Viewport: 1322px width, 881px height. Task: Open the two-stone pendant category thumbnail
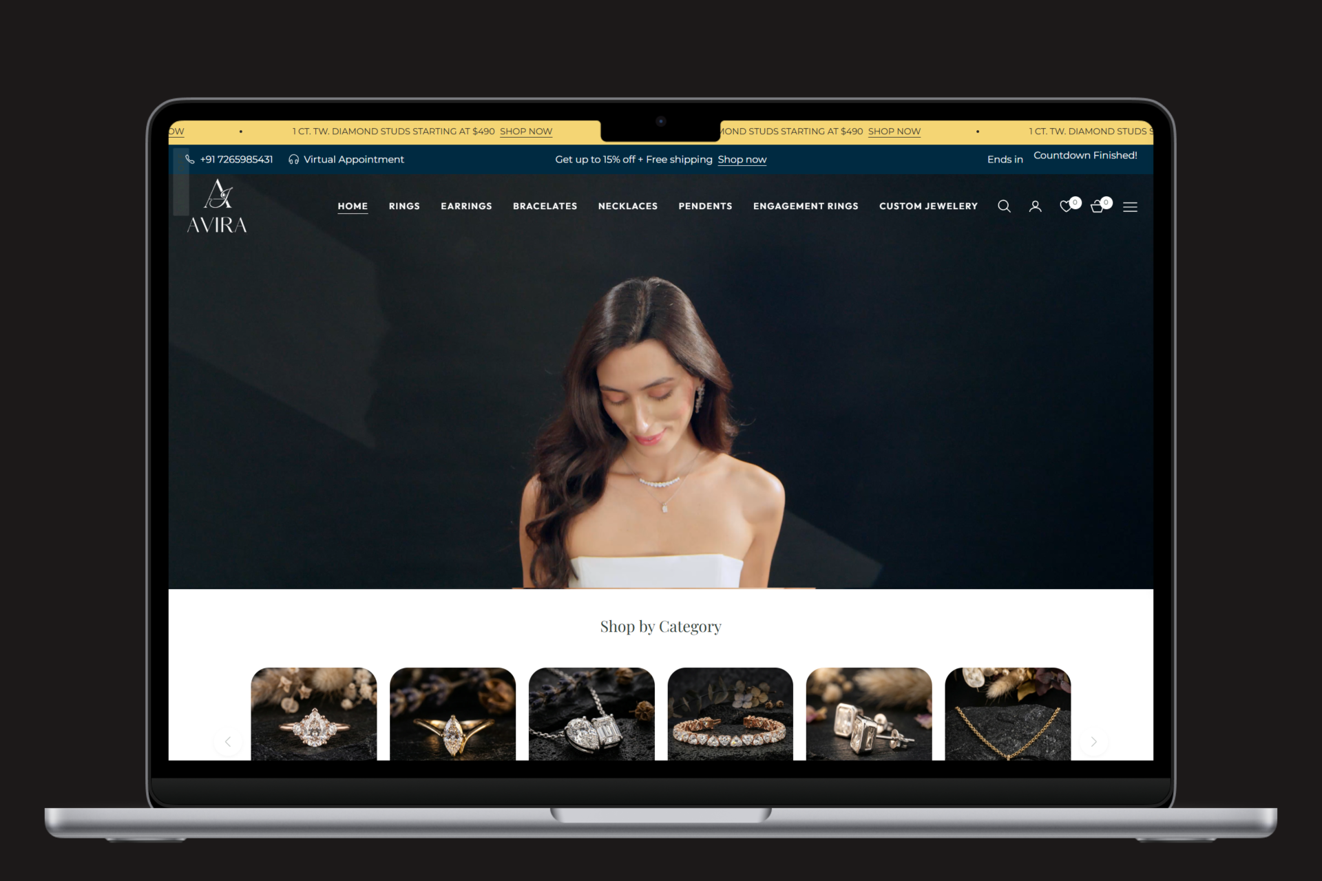tap(591, 714)
